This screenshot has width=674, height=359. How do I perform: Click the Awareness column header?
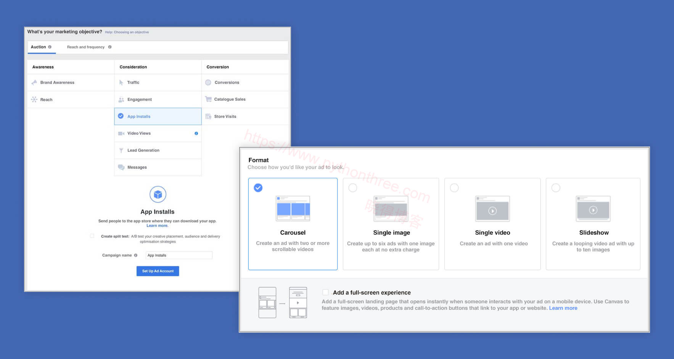coord(43,67)
